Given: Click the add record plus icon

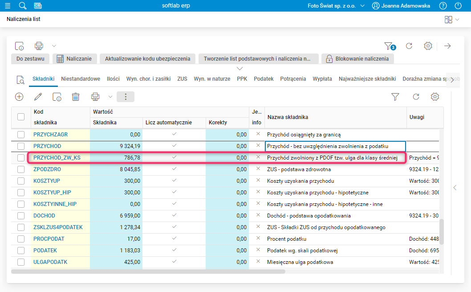Looking at the screenshot, I should (19, 97).
